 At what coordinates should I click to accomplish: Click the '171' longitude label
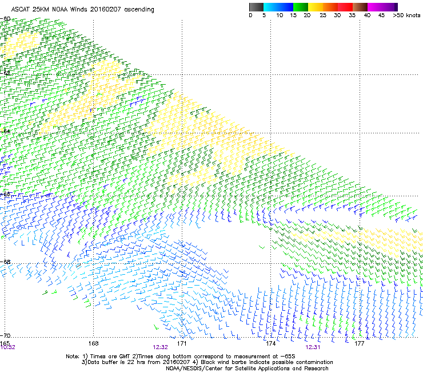point(182,343)
